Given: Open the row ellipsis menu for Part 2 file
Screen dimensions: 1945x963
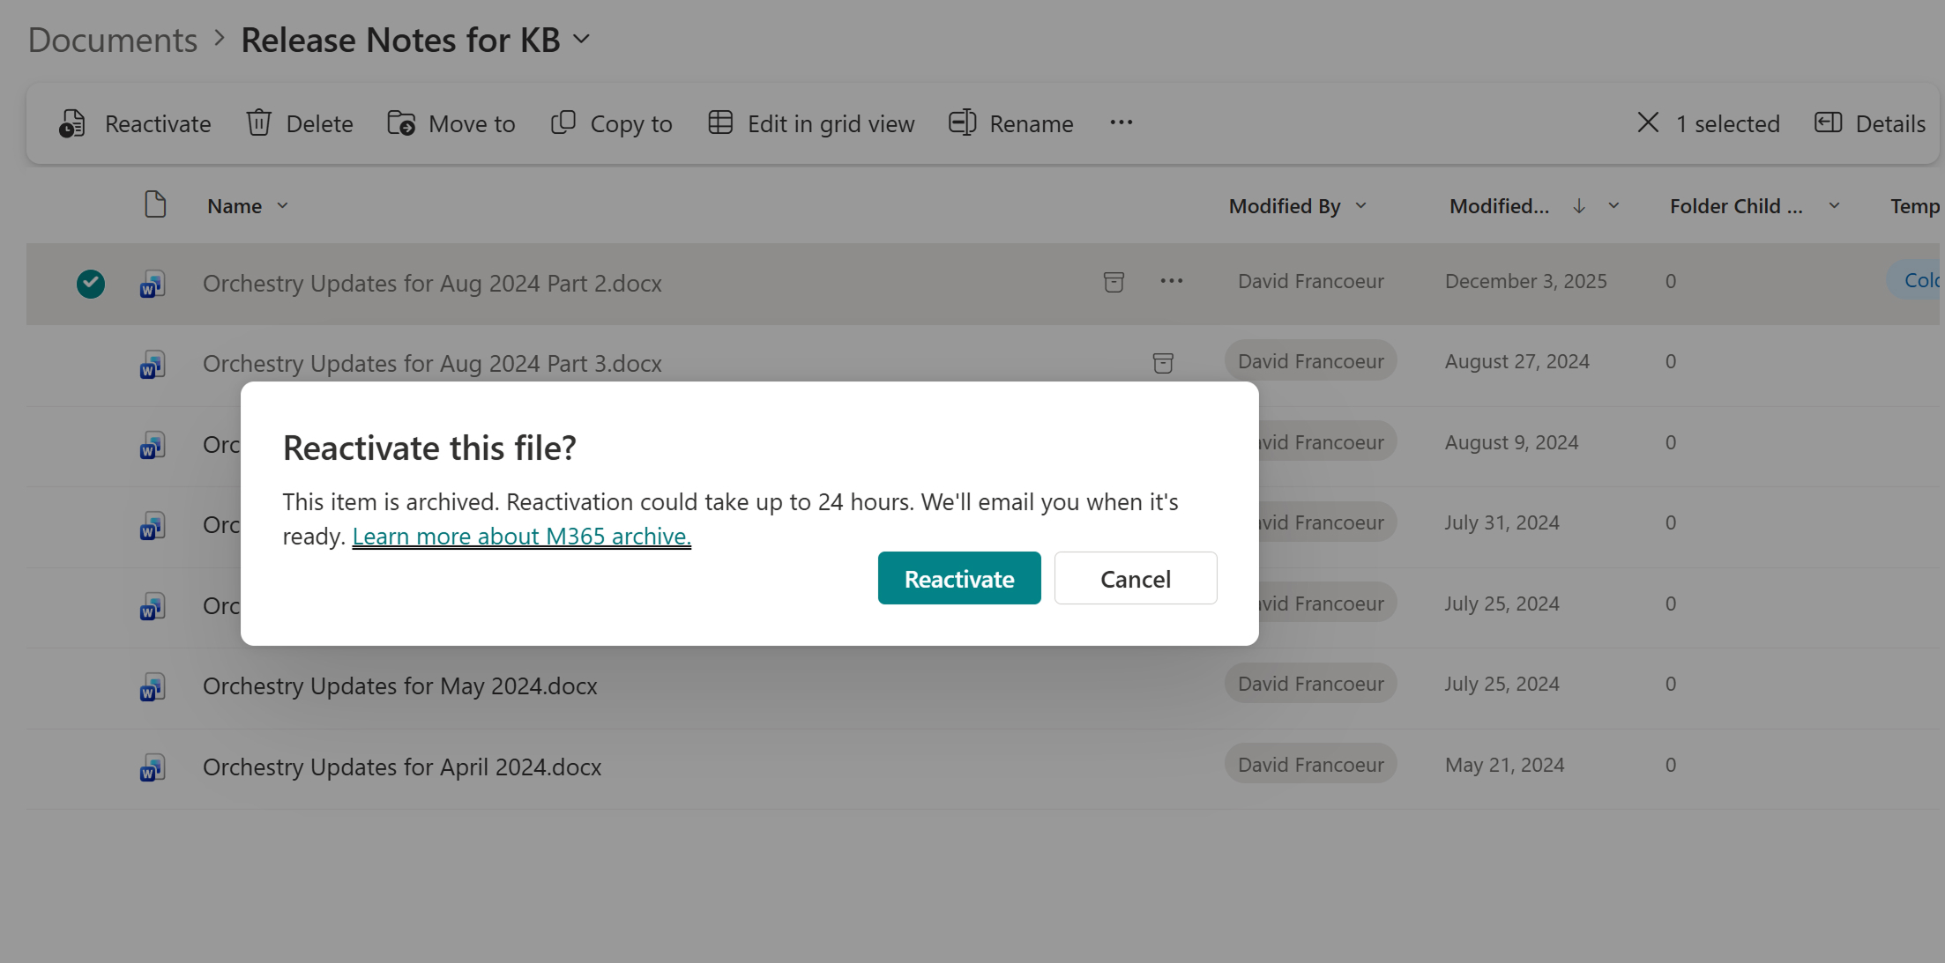Looking at the screenshot, I should pos(1172,282).
